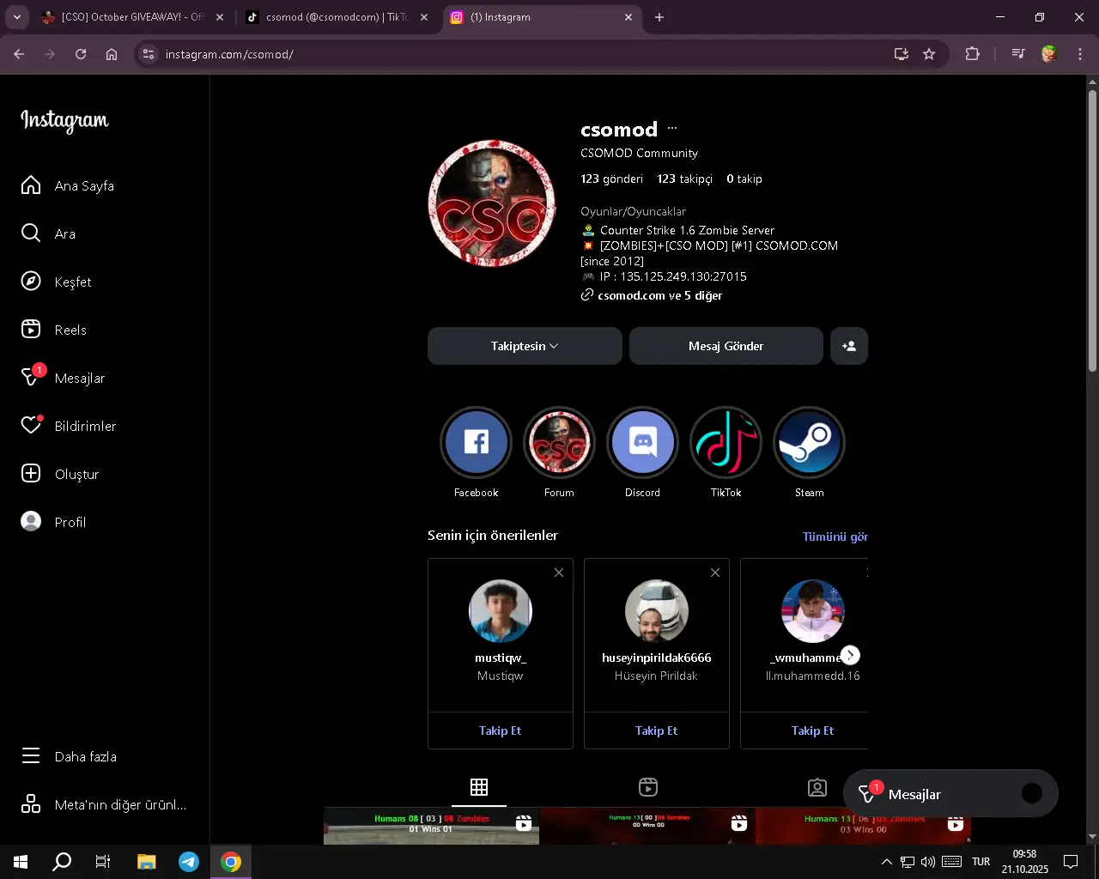
Task: Open the Facebook story highlight
Action: click(x=476, y=443)
